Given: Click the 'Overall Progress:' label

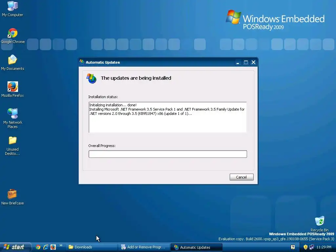Looking at the screenshot, I should pyautogui.click(x=102, y=146).
